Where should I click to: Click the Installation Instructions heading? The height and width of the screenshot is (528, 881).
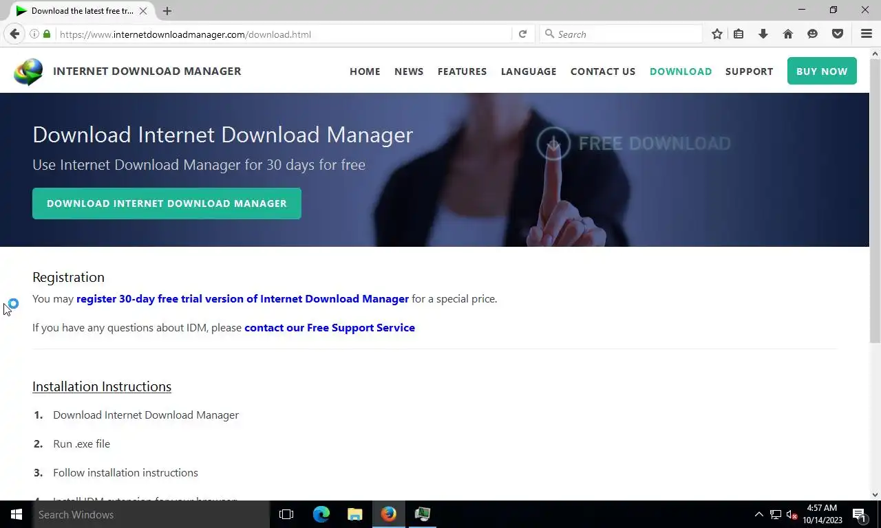(102, 386)
